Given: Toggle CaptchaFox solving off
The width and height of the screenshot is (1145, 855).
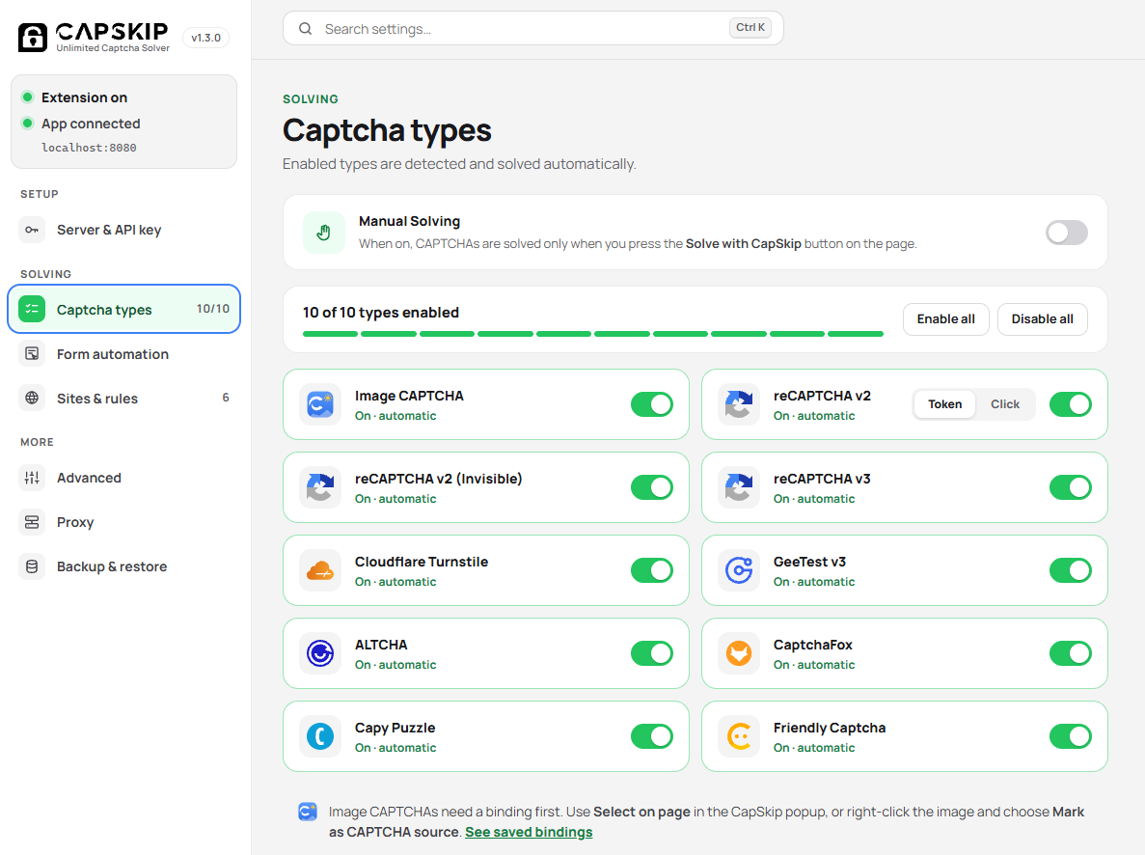Looking at the screenshot, I should click(1071, 653).
